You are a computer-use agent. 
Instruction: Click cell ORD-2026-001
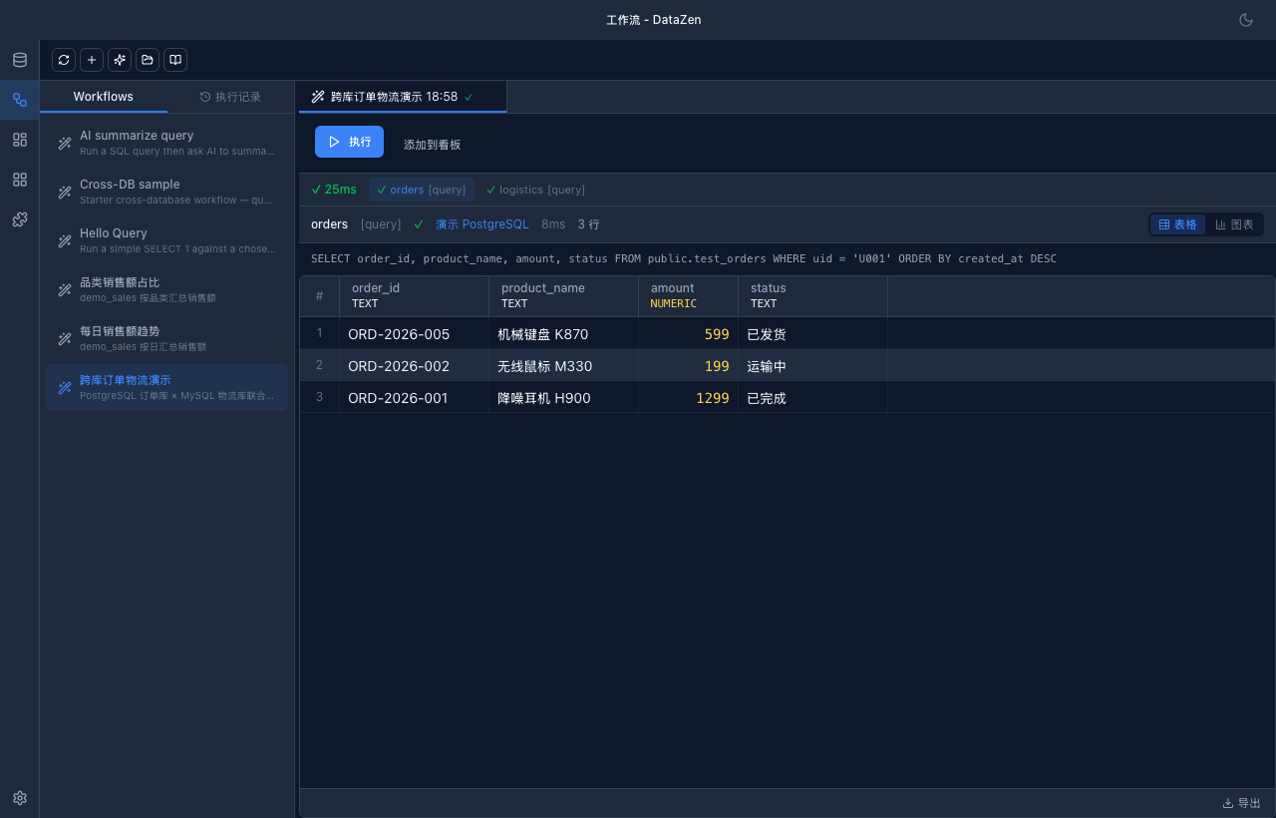coord(414,398)
